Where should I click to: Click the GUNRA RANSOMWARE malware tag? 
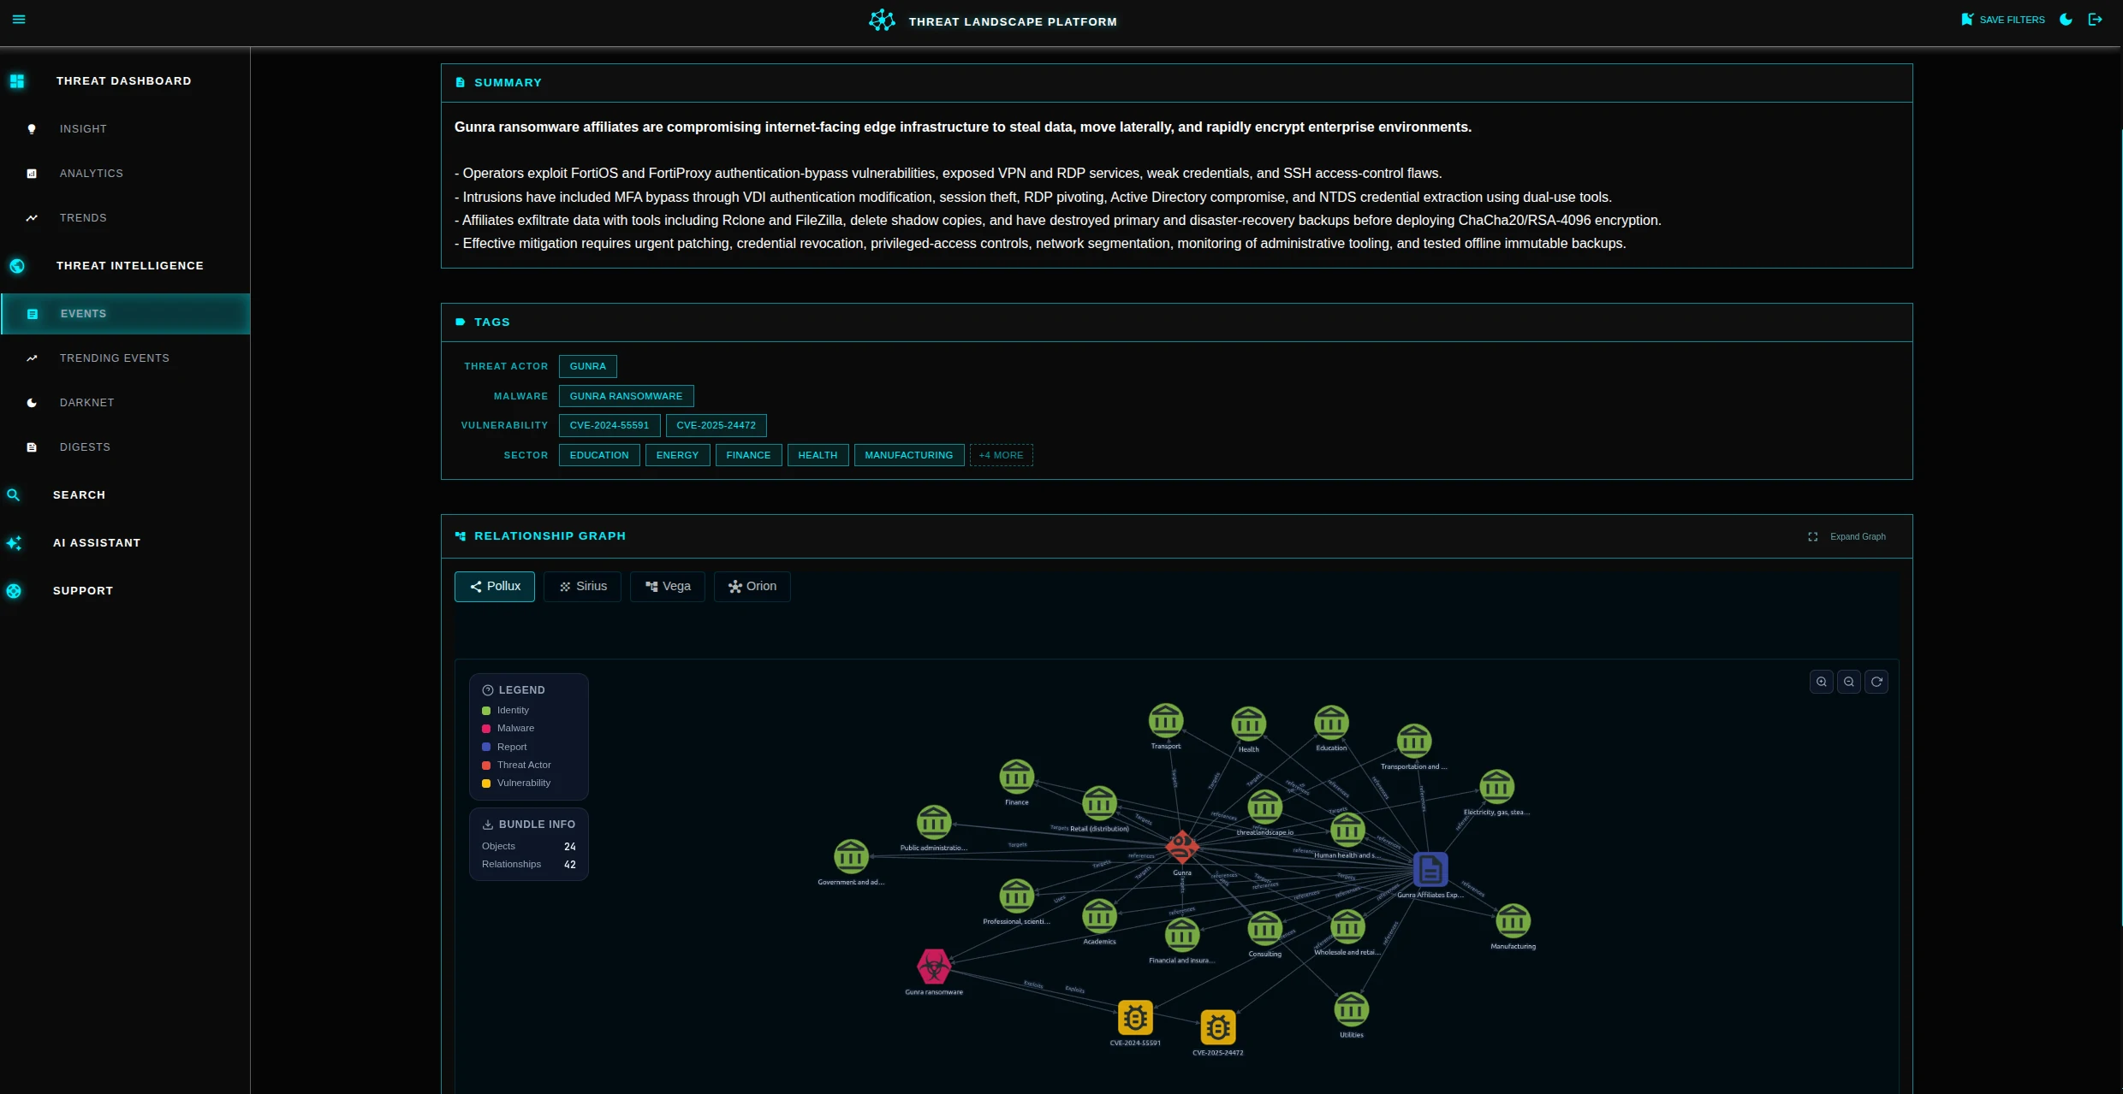(626, 396)
